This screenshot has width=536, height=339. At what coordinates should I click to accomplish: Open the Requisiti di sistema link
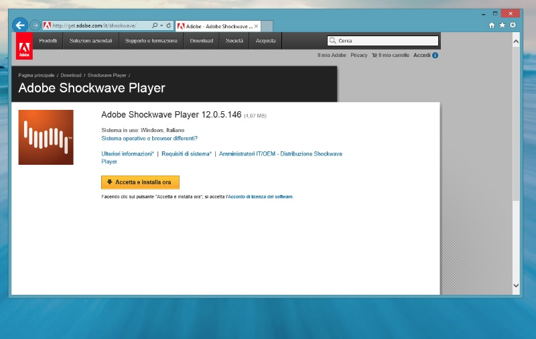point(186,153)
